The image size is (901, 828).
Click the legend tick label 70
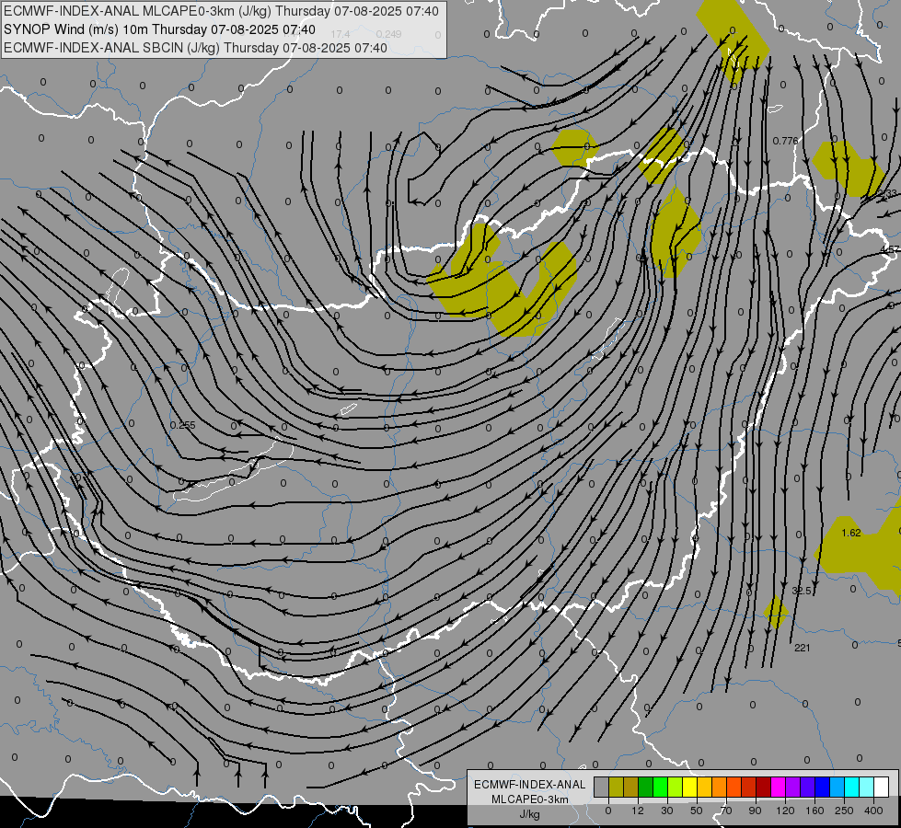pos(726,811)
